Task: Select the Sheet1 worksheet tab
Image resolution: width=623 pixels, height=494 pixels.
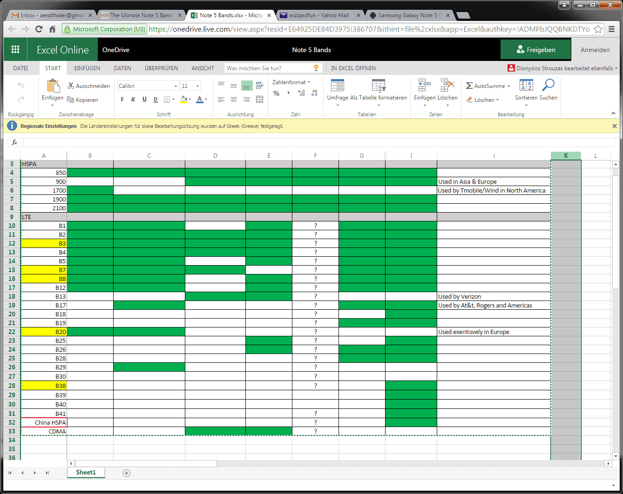Action: 86,473
